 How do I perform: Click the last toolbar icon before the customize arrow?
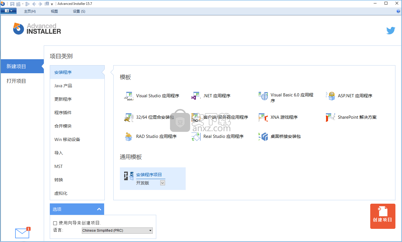coord(47,4)
